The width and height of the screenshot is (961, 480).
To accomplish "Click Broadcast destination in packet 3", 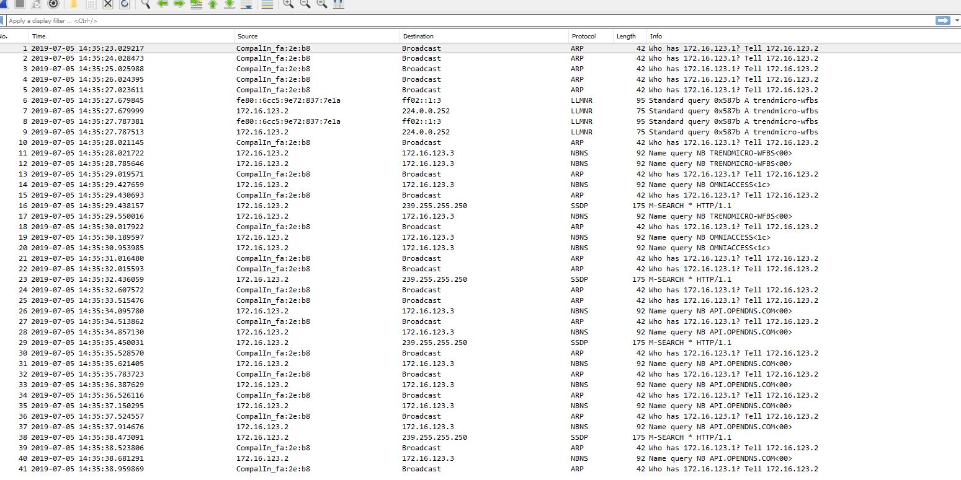I will (421, 69).
